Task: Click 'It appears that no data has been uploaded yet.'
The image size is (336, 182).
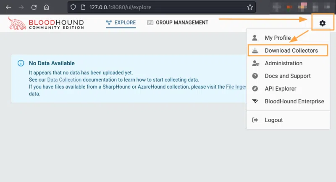Action: [81, 72]
